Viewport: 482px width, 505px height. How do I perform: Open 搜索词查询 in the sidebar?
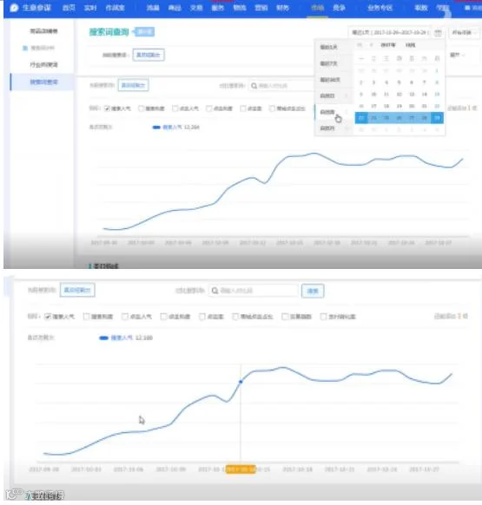tap(43, 82)
